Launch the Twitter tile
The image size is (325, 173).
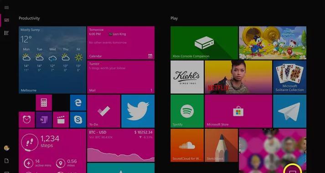(x=138, y=111)
